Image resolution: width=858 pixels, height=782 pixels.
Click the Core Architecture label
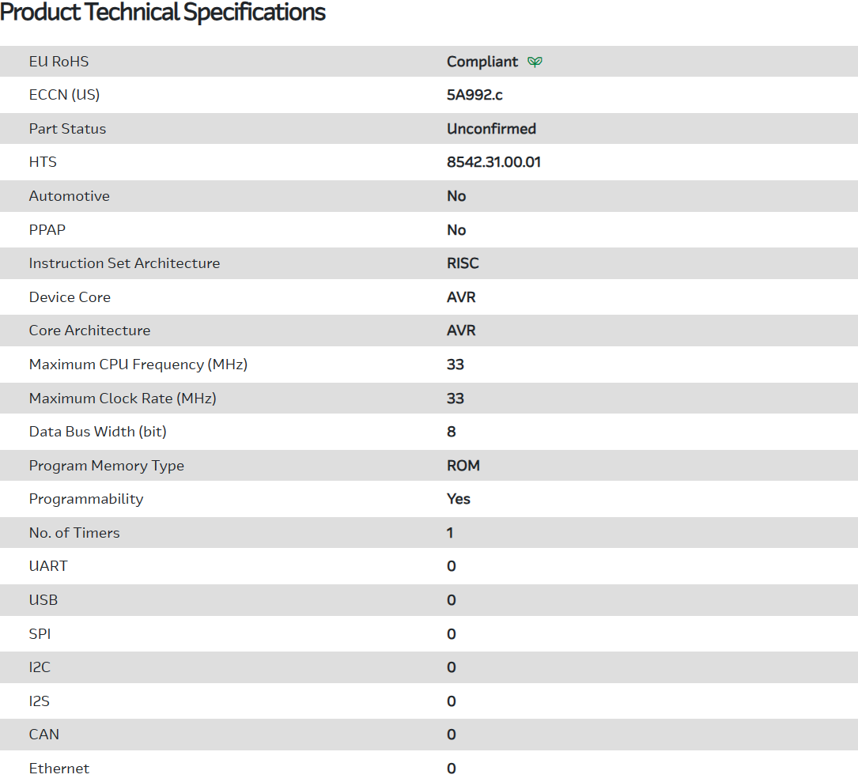89,331
